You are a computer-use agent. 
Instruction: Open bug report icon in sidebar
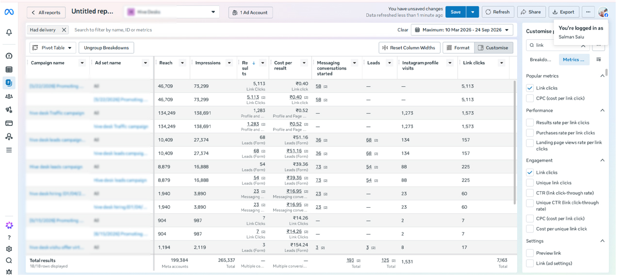[x=9, y=272]
